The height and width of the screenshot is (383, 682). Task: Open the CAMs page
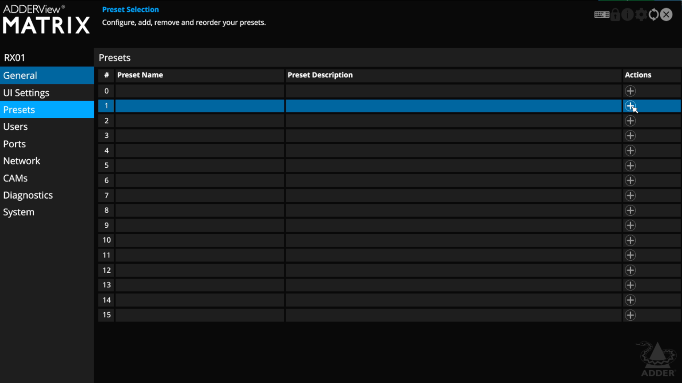tap(47, 178)
